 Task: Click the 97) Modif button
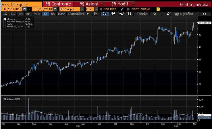click(x=120, y=4)
